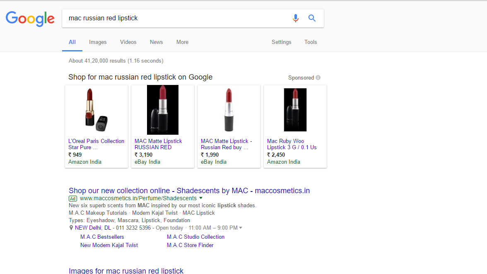This screenshot has height=274, width=487.
Task: Expand the store opening hours dropdown
Action: pos(241,228)
